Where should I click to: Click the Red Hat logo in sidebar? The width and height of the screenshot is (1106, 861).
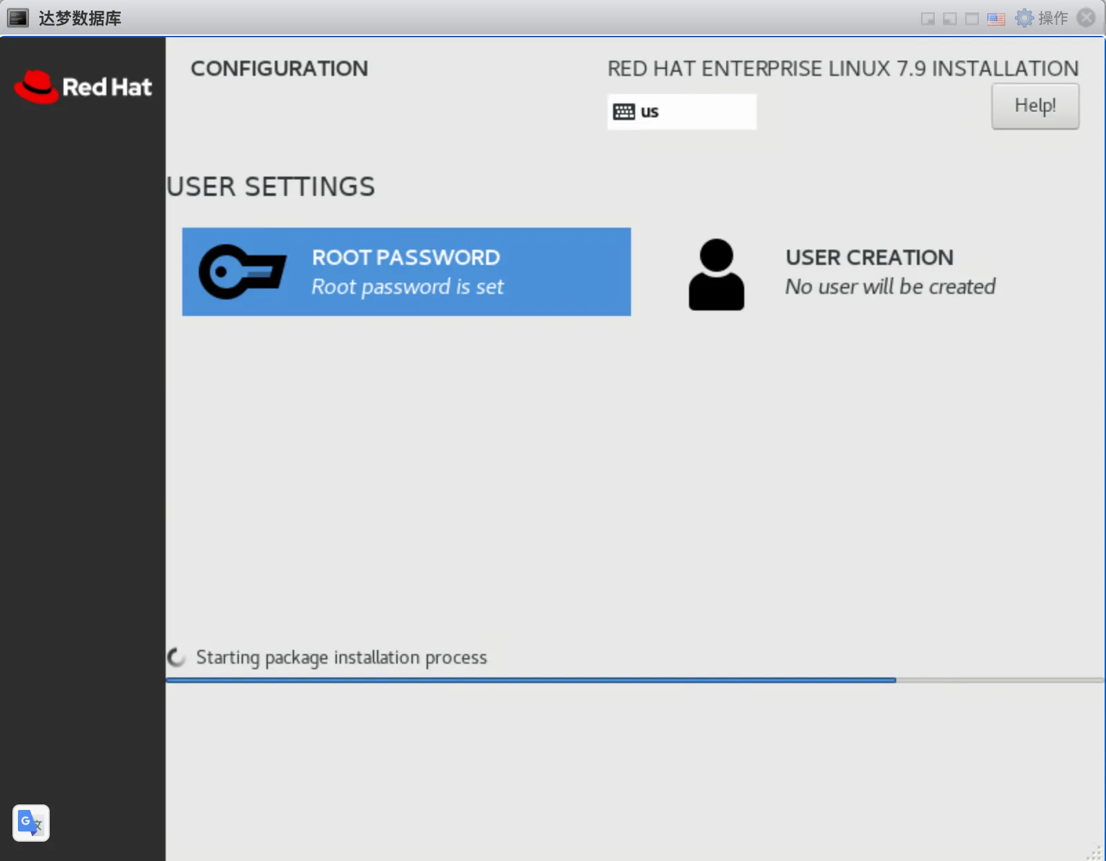[83, 87]
